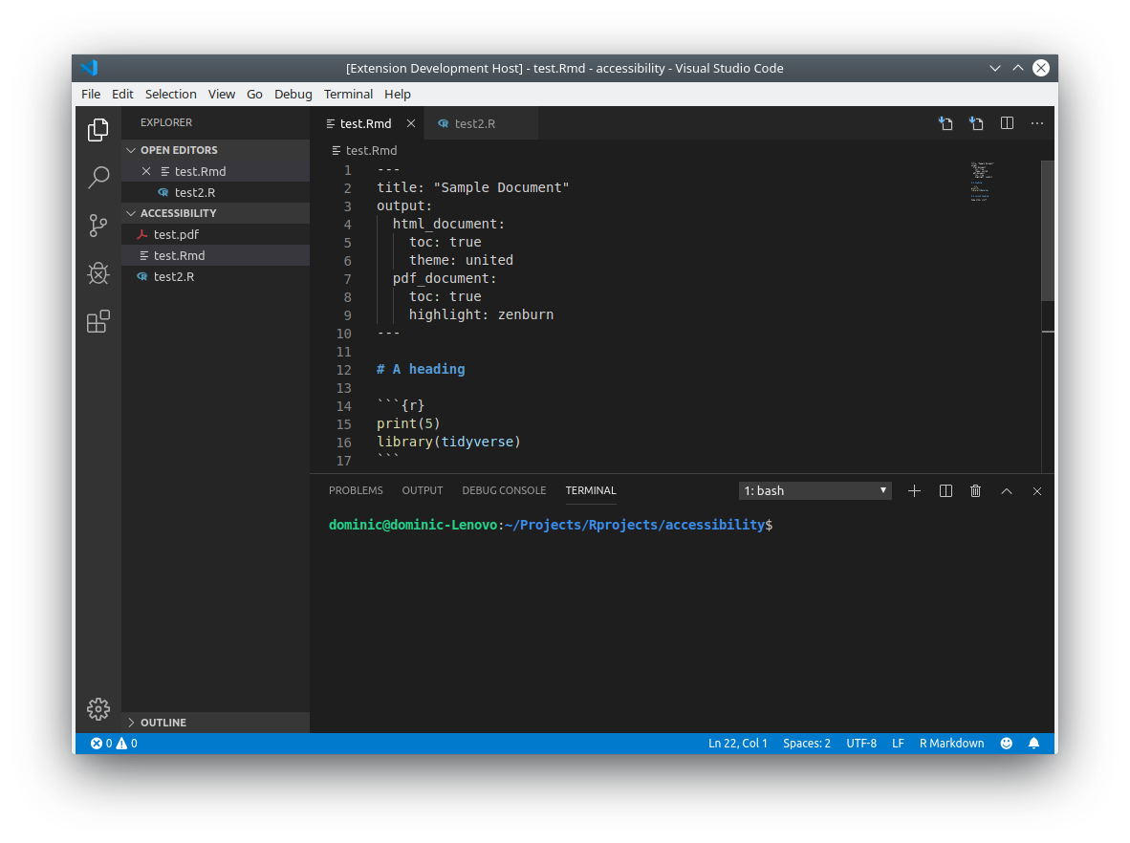The image size is (1130, 843).
Task: Click the editor minimap preview
Action: coord(982,181)
